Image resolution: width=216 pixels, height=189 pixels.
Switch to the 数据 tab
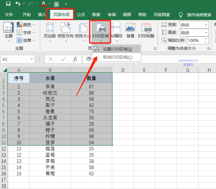click(x=96, y=15)
